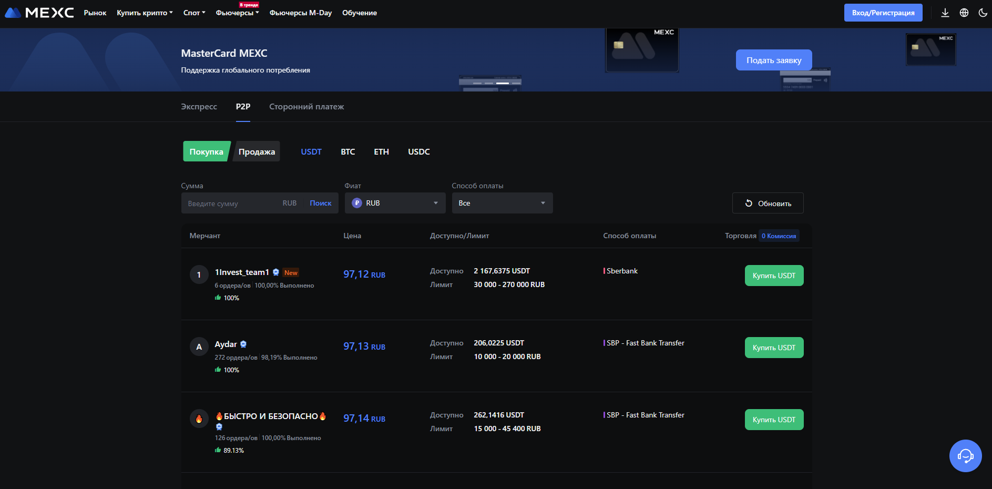This screenshot has height=489, width=992.
Task: Open the Обучение menu item
Action: (360, 13)
